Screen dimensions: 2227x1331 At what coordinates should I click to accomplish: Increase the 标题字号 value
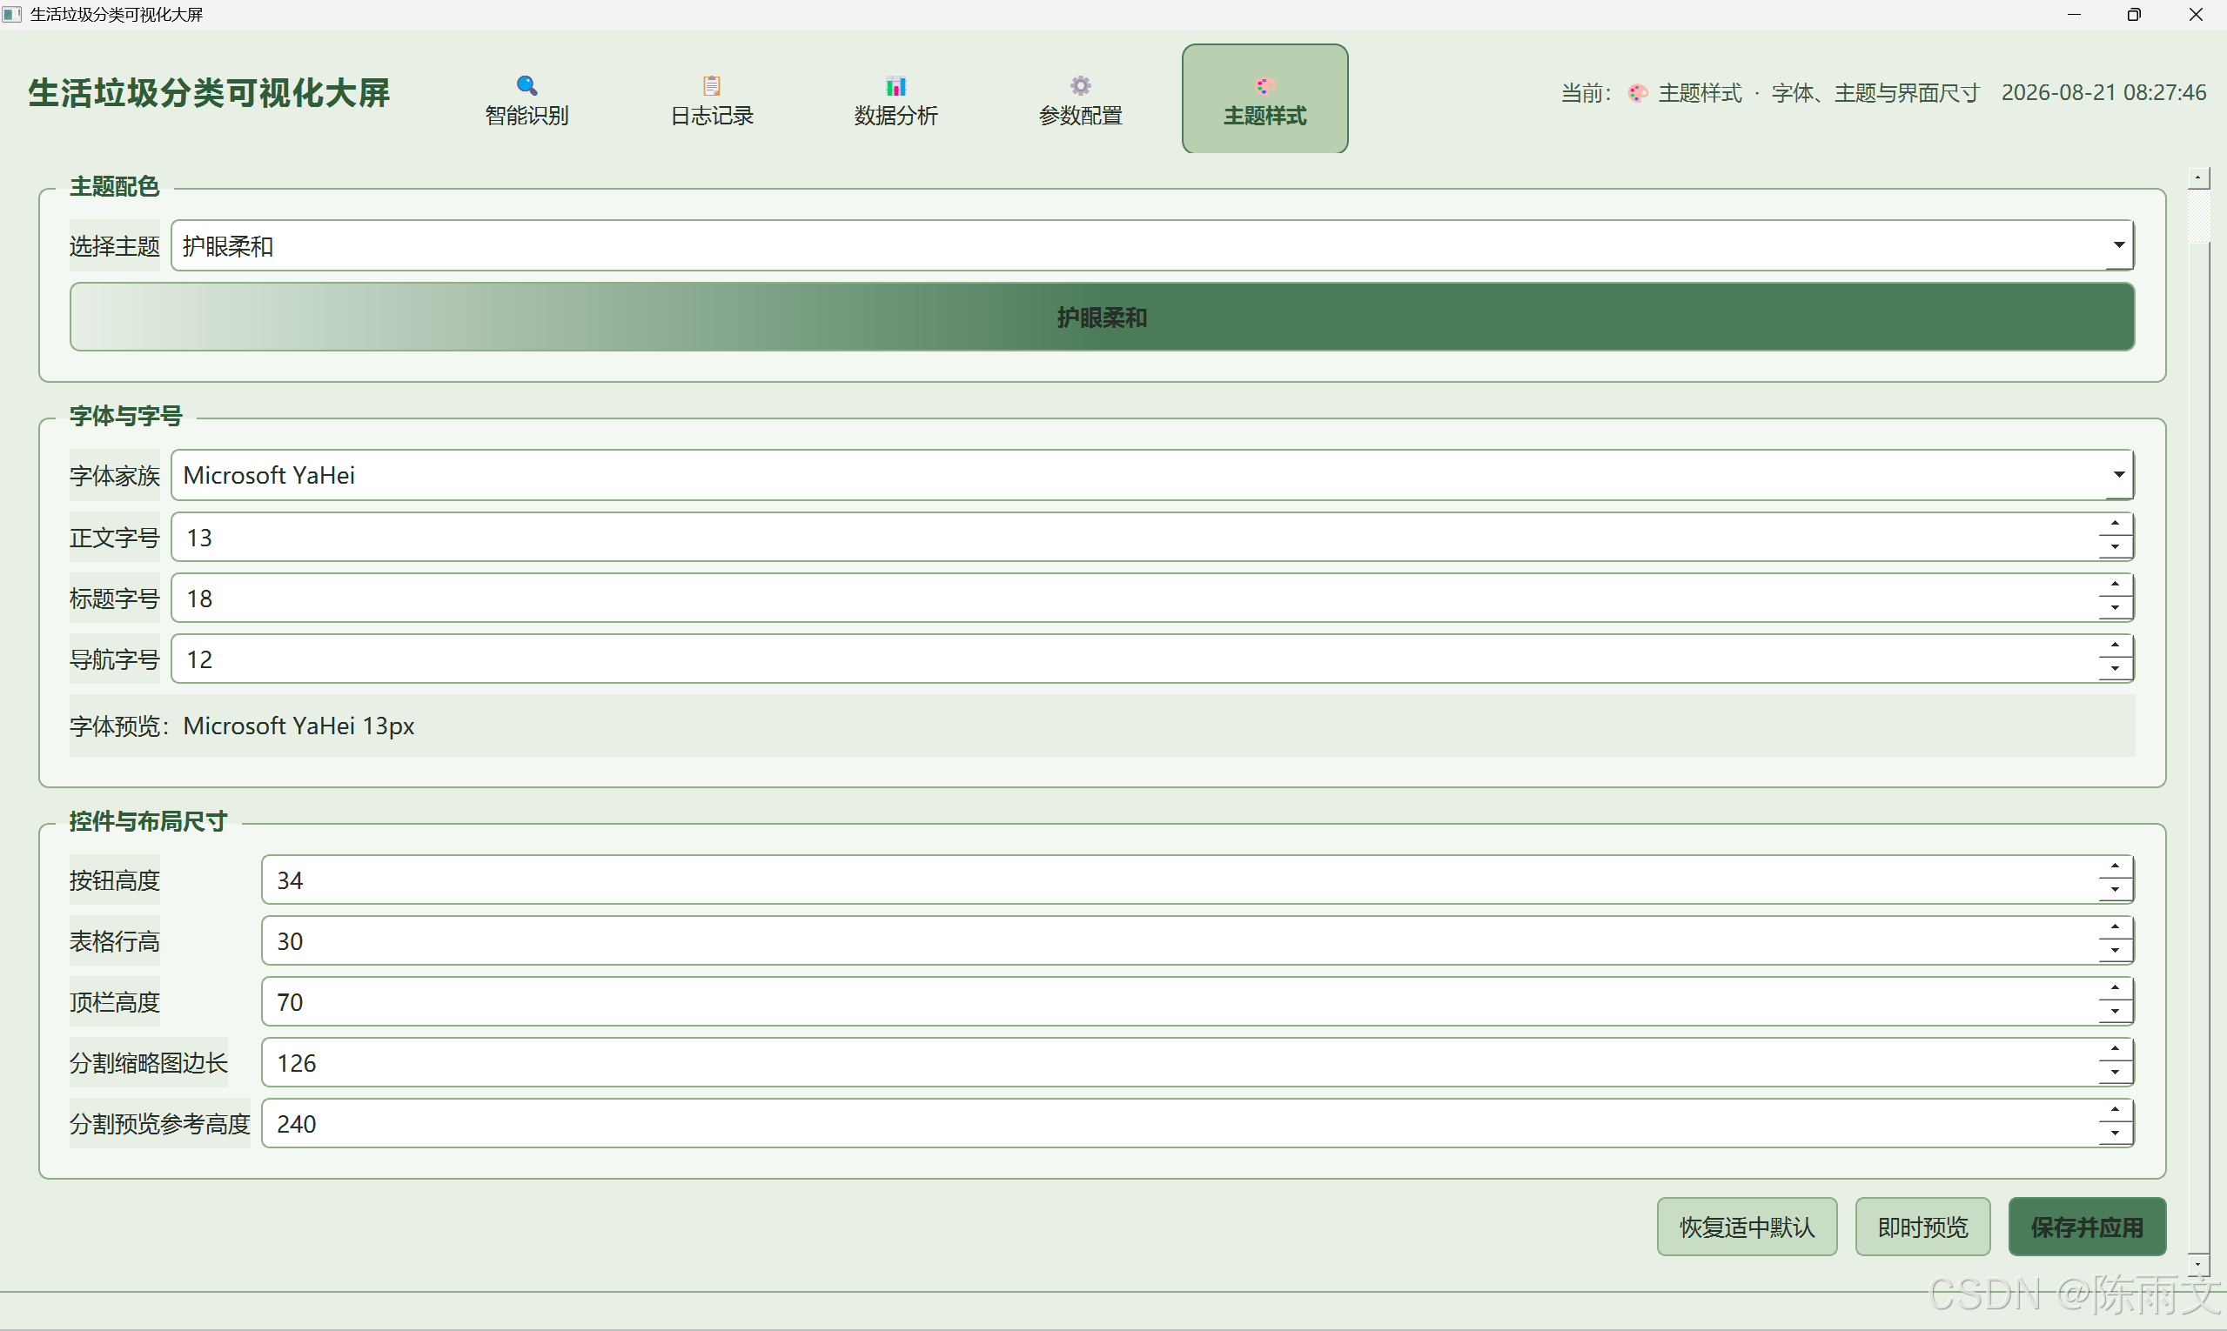(x=2115, y=585)
